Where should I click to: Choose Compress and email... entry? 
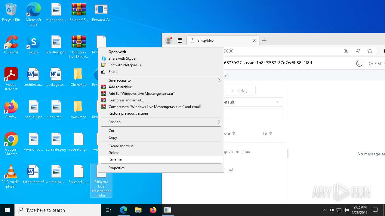click(x=161, y=100)
